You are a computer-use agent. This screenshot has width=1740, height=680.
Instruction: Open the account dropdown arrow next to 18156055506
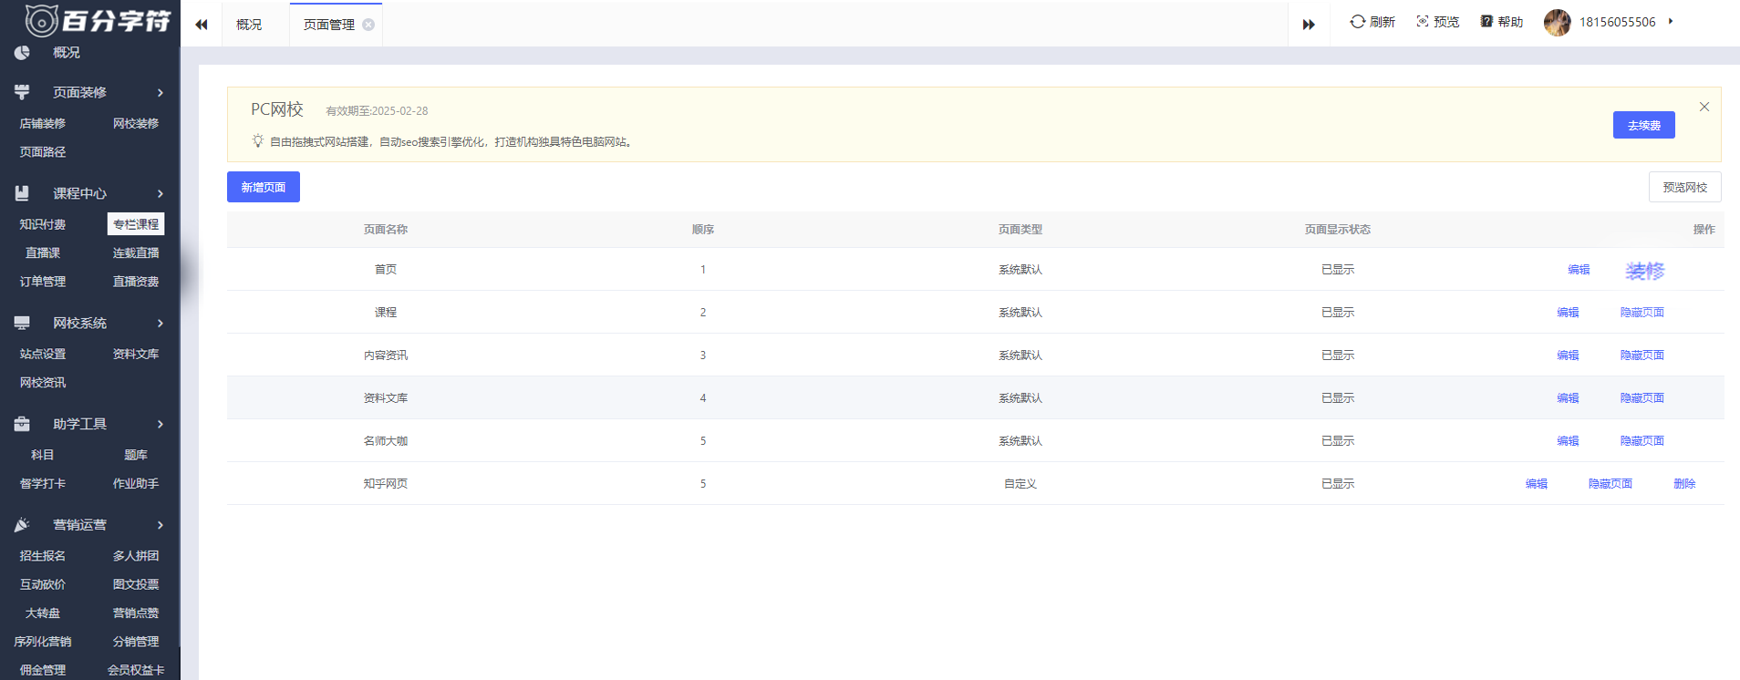click(x=1671, y=22)
